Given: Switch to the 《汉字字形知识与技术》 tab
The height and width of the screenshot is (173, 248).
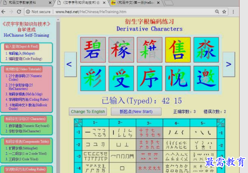Looking at the screenshot, I should (81, 3).
